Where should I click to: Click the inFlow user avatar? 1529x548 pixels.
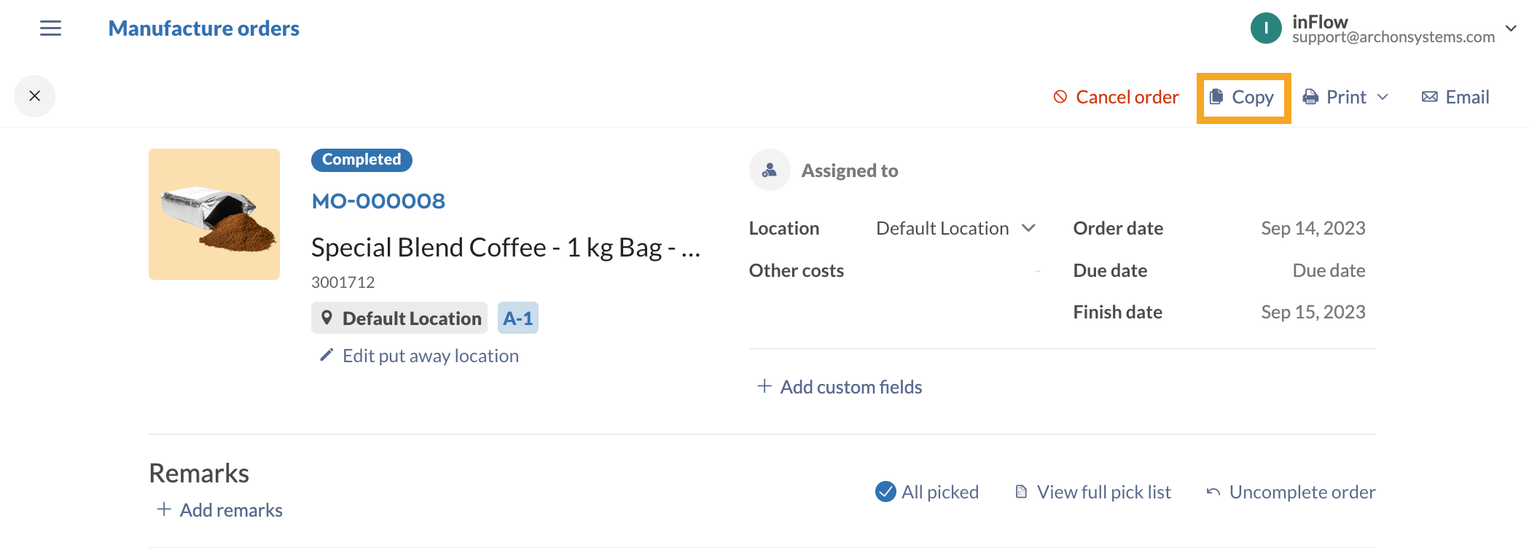point(1266,28)
